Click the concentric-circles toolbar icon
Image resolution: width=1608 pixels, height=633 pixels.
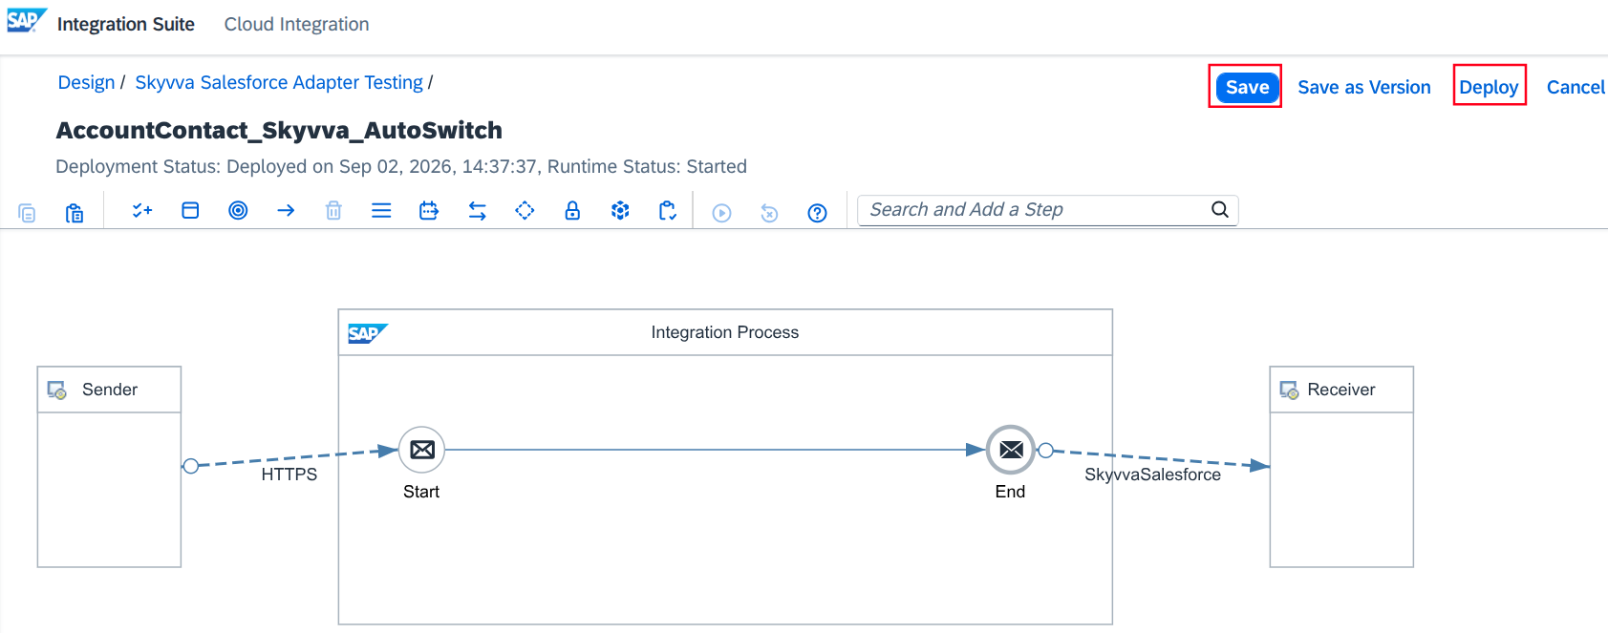point(238,210)
